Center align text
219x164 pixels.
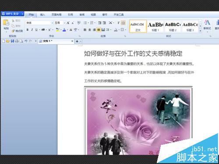tap(90, 30)
